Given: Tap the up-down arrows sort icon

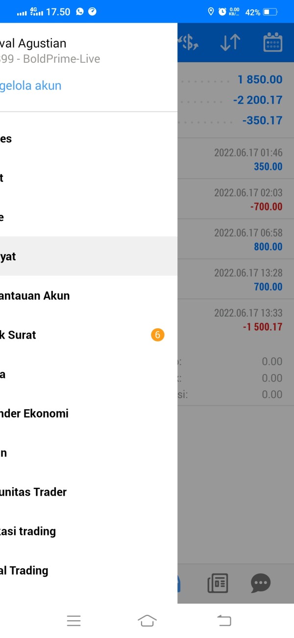Looking at the screenshot, I should pyautogui.click(x=230, y=43).
